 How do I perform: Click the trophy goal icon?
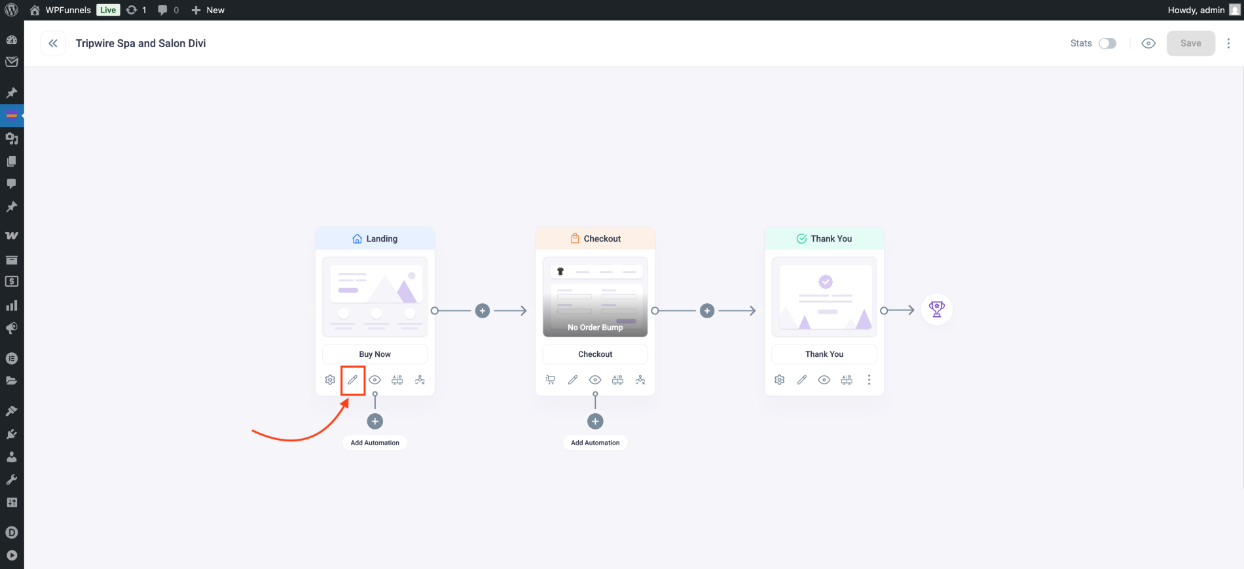(936, 309)
